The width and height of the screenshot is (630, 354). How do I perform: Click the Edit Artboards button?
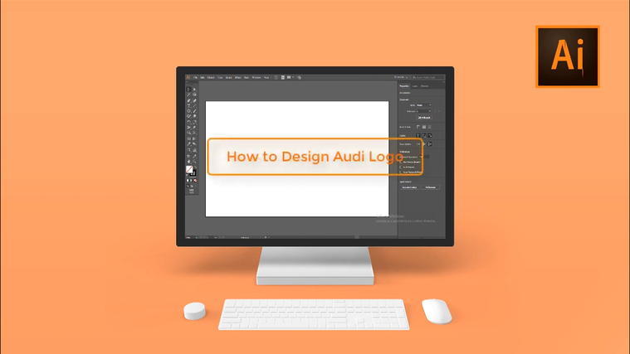(422, 119)
